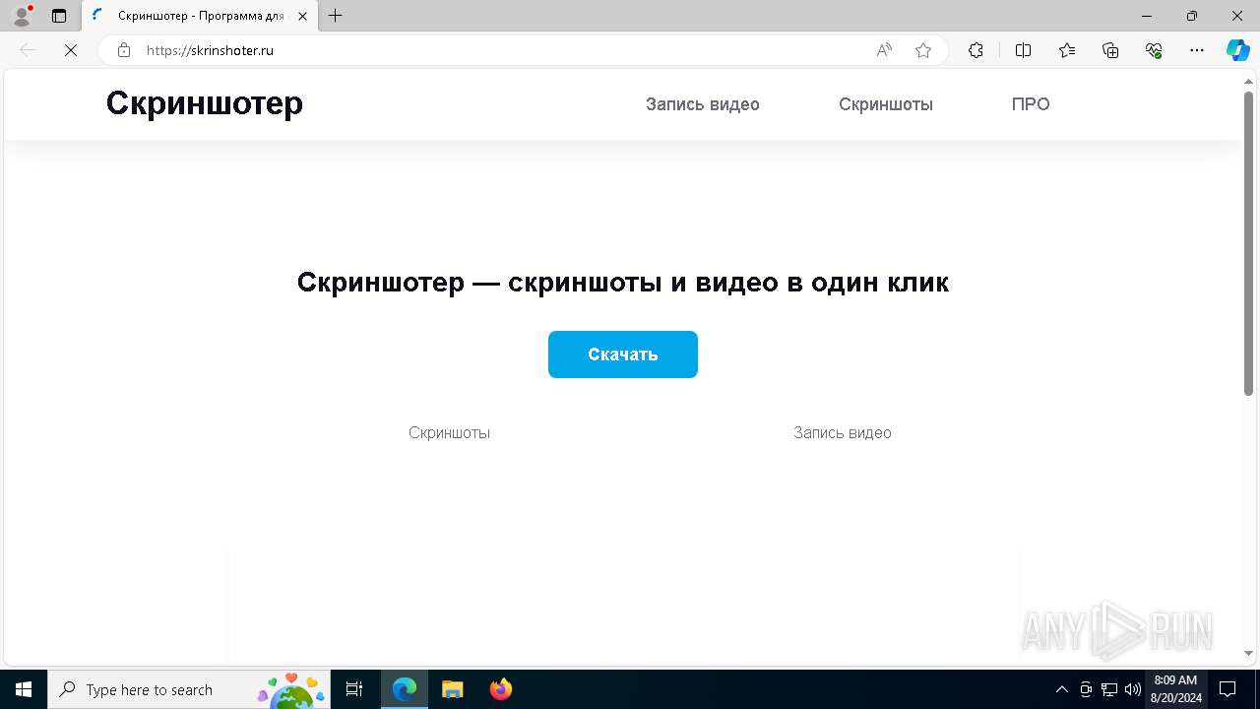
Task: Stop loading the page with X button
Action: pyautogui.click(x=71, y=50)
